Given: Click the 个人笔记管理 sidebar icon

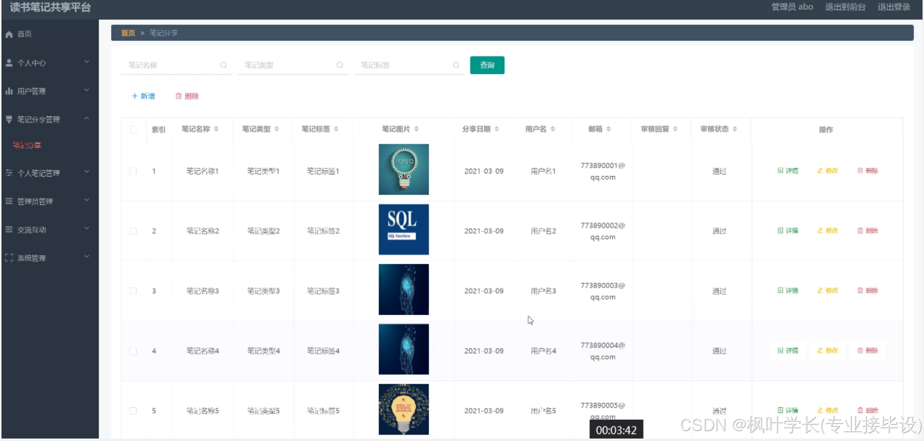Looking at the screenshot, I should pos(9,173).
